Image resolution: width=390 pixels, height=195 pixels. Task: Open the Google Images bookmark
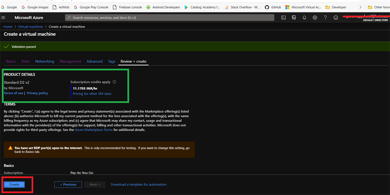[x=35, y=7]
